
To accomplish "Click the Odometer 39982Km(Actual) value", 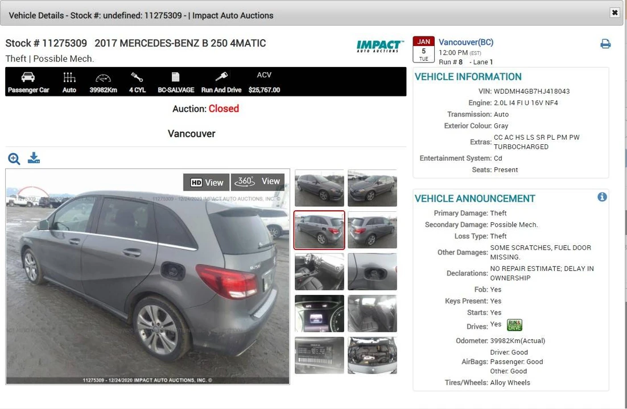I will tap(517, 341).
